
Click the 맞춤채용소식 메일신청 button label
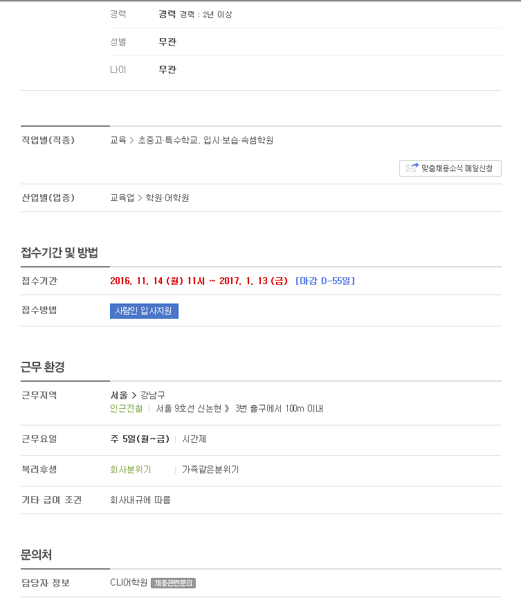457,168
